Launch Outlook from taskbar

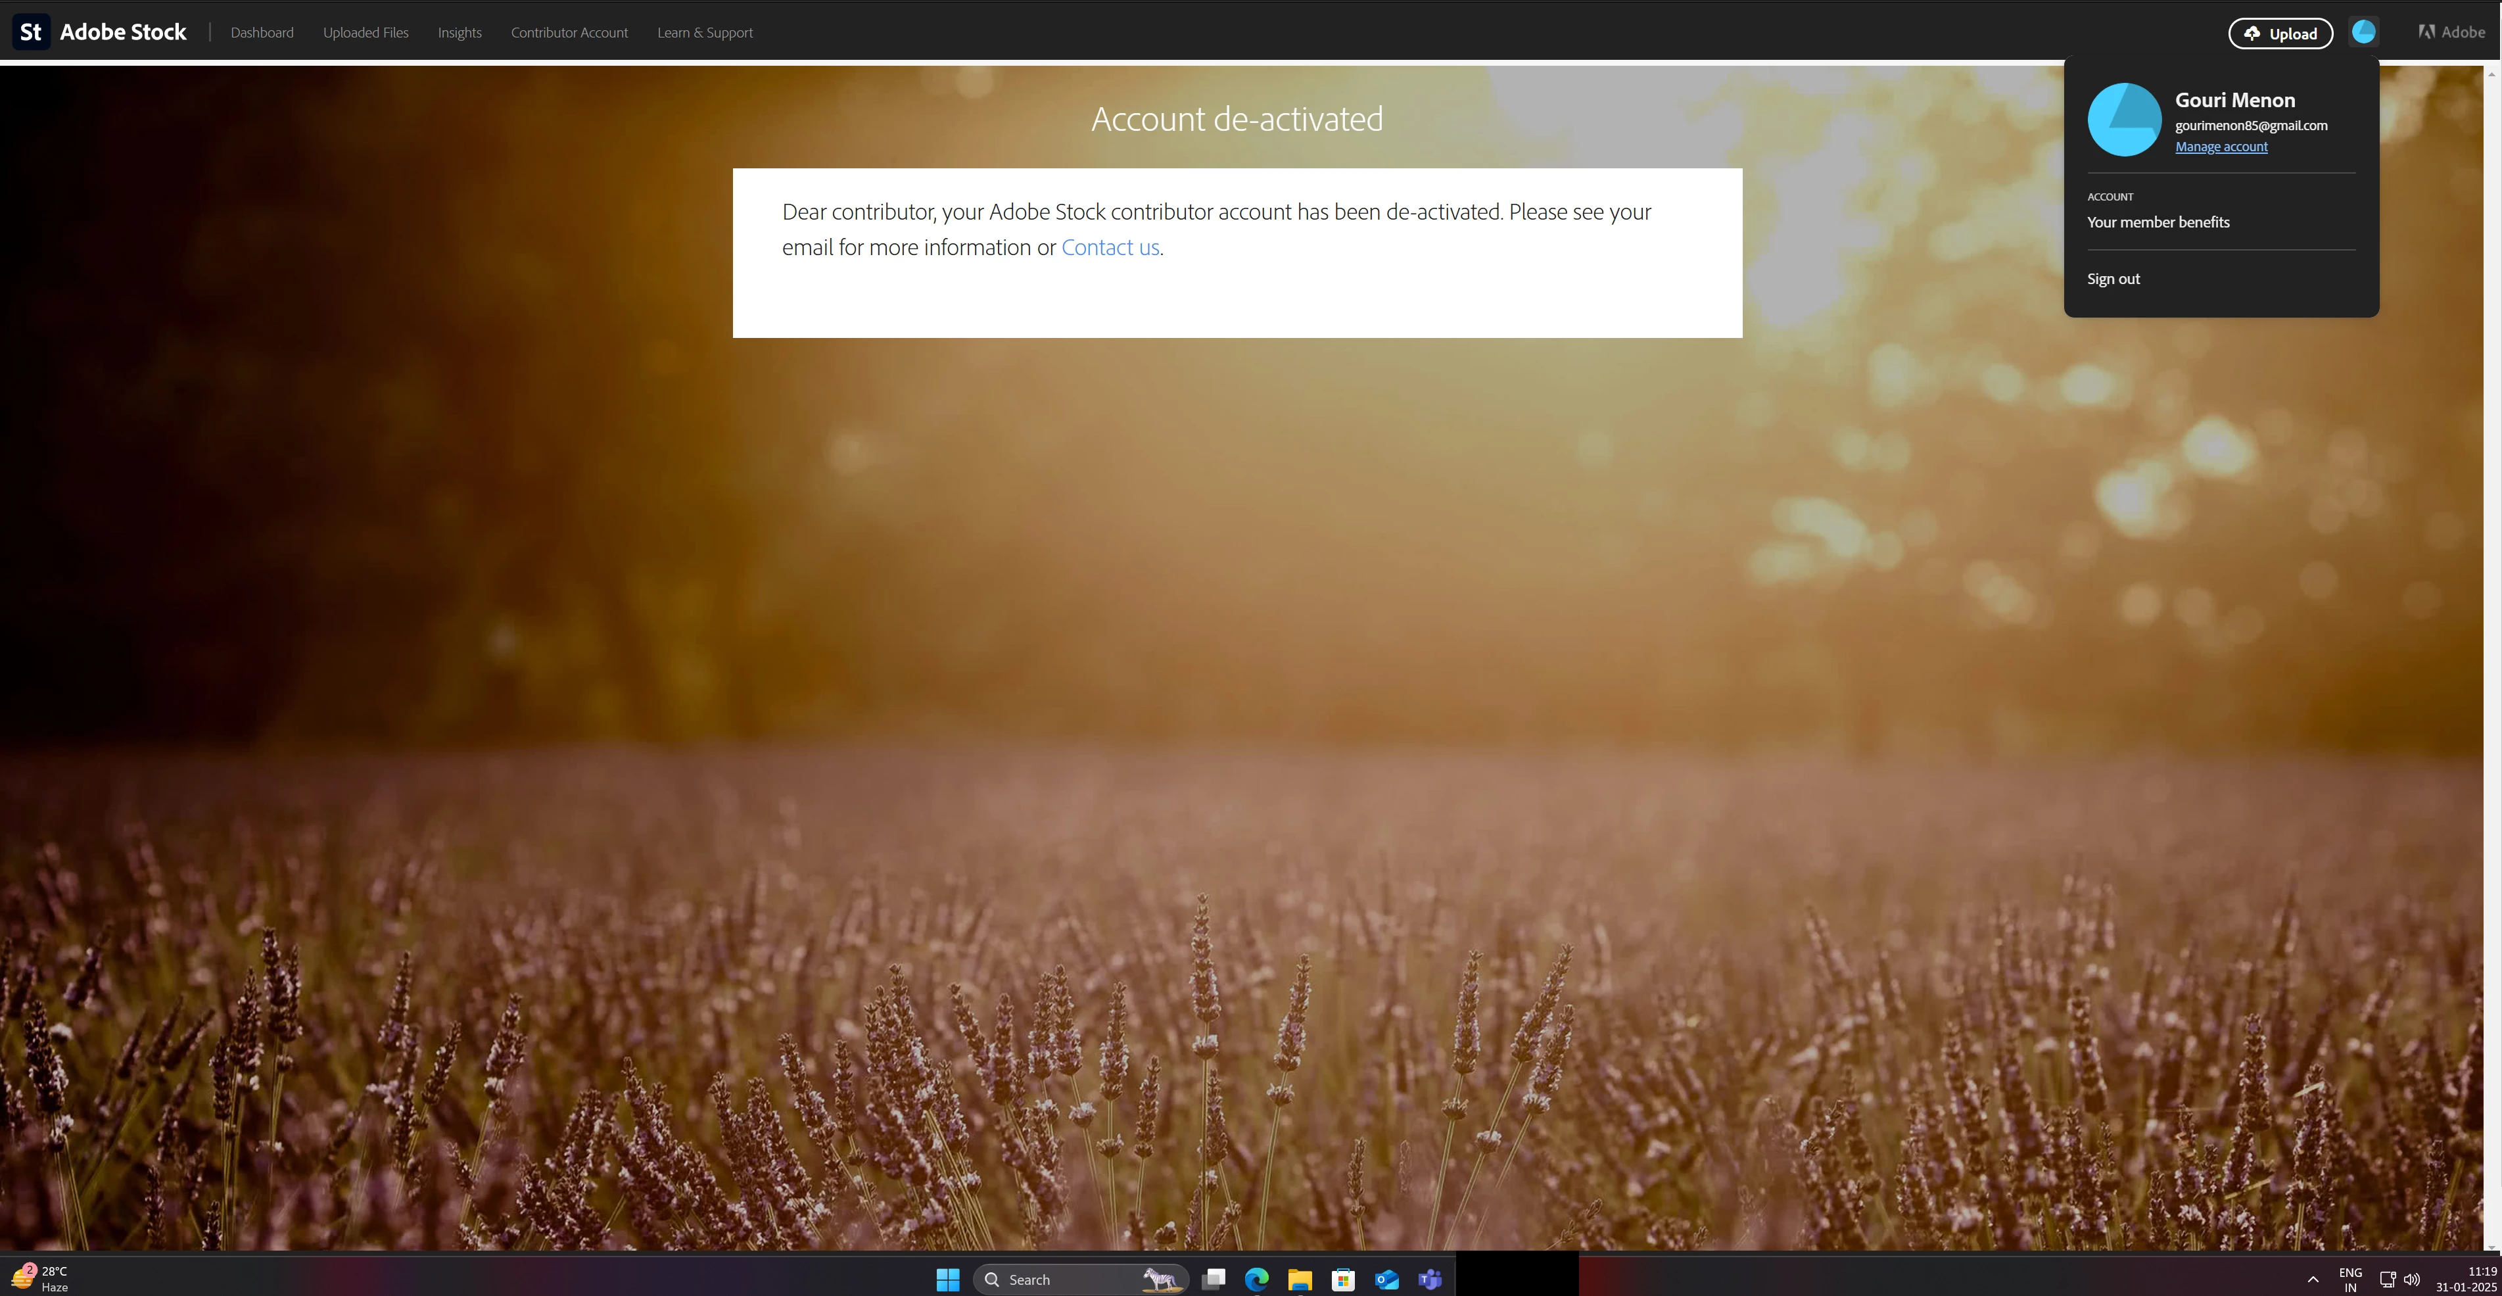(1387, 1280)
